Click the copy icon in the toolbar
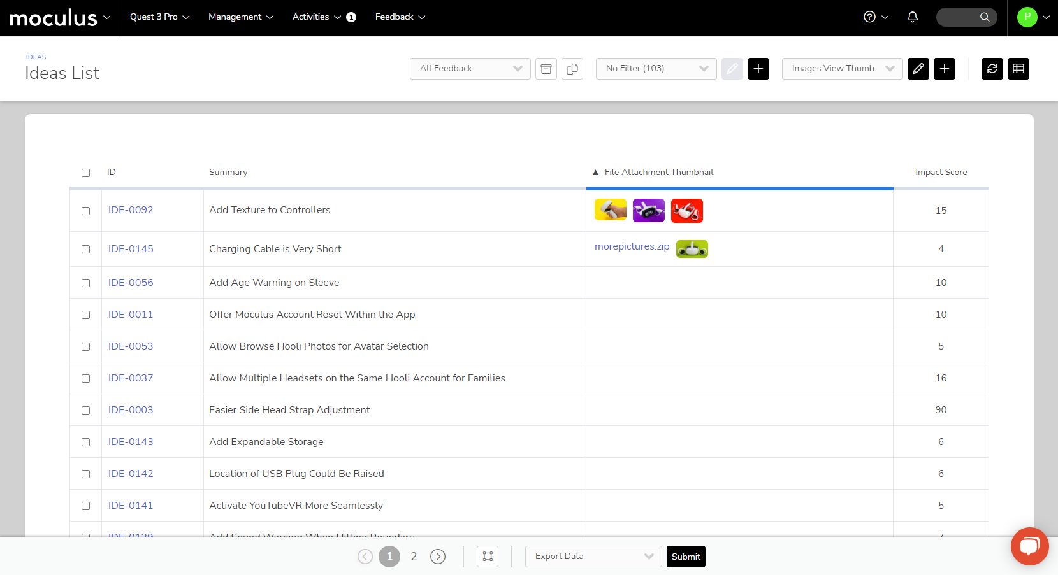Viewport: 1058px width, 575px height. coord(572,69)
